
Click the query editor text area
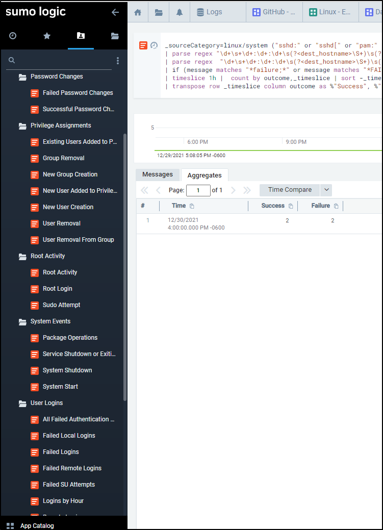coord(271,66)
